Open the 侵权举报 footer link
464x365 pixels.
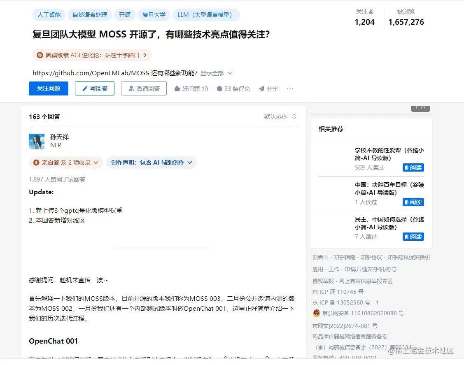click(x=323, y=281)
